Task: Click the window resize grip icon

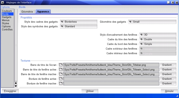Action: click(x=177, y=96)
